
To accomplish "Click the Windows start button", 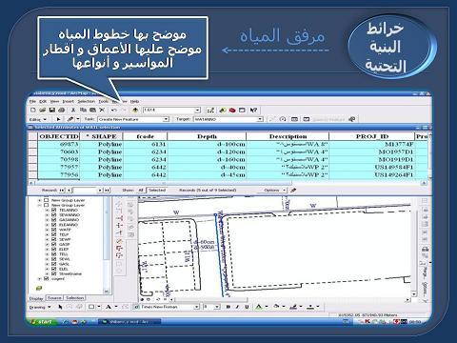I will click(x=42, y=322).
